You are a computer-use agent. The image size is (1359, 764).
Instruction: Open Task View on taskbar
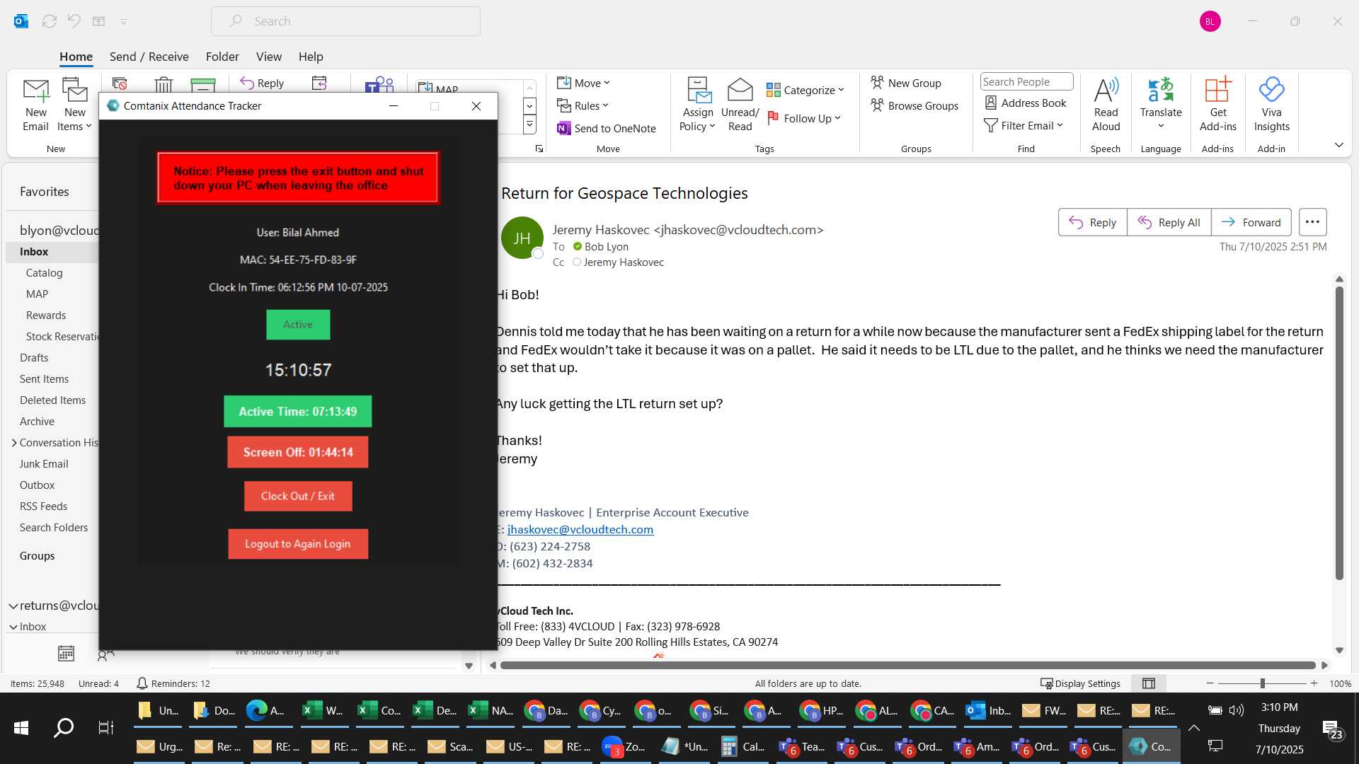pyautogui.click(x=105, y=727)
